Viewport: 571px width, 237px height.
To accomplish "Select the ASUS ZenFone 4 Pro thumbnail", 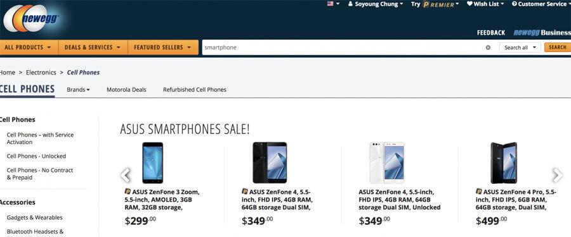I will tap(504, 162).
